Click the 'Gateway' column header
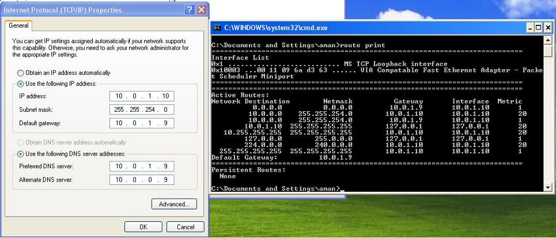The height and width of the screenshot is (238, 556). click(408, 101)
